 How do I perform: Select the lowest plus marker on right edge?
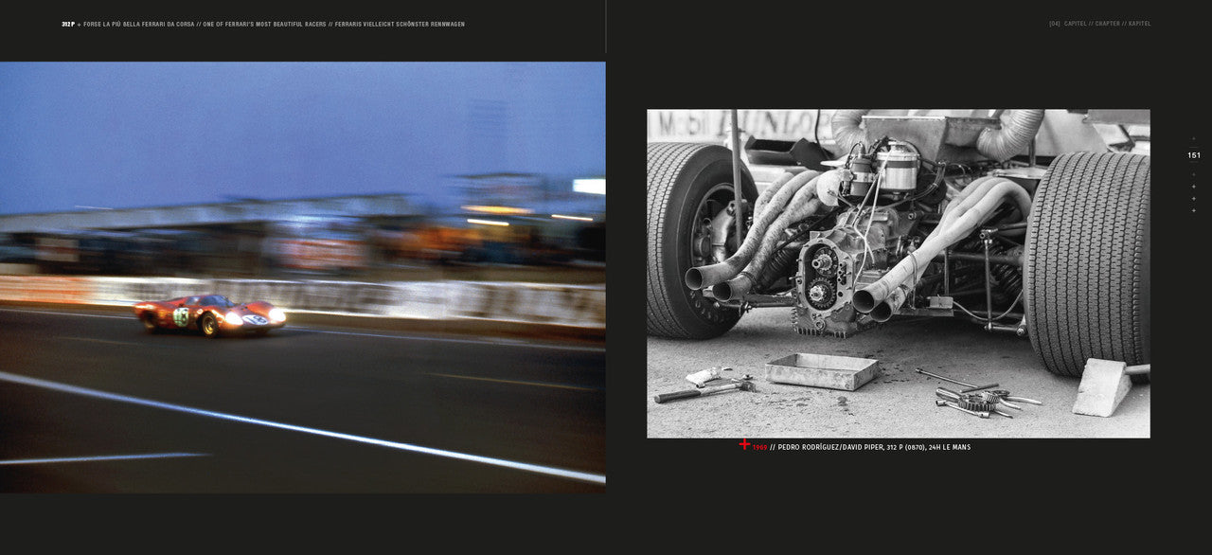pyautogui.click(x=1194, y=210)
